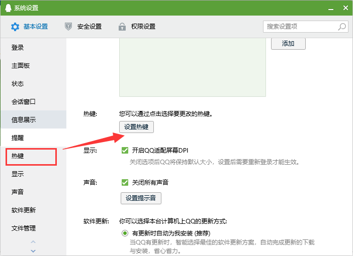353x256 pixels.
Task: Close the 系统设置 window
Action: (x=344, y=8)
